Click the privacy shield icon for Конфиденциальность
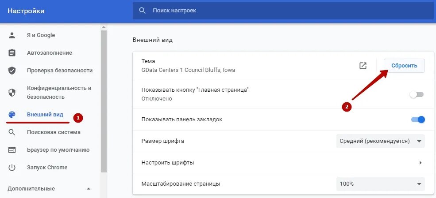 (x=12, y=93)
